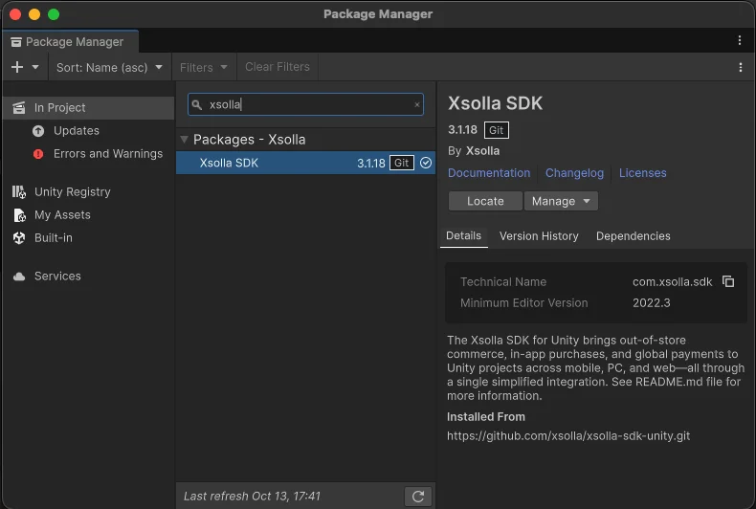Click the Unity Registry icon
The width and height of the screenshot is (756, 509).
click(19, 192)
